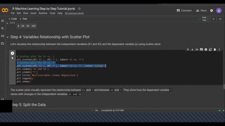
Task: Open more cell actions menu icon
Action: (x=219, y=49)
